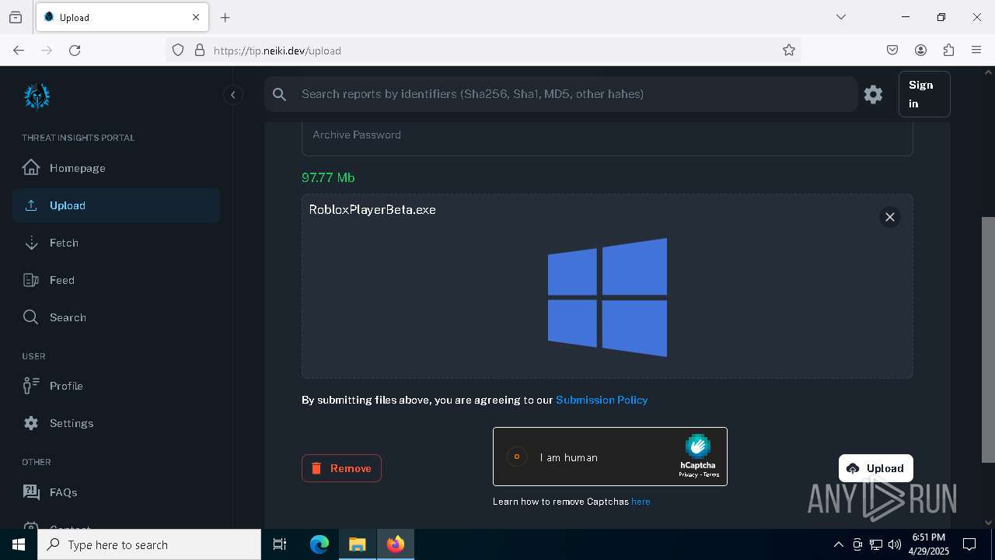
Task: Open the Pocket save icon
Action: (892, 50)
